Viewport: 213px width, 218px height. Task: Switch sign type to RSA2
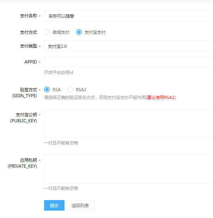point(70,89)
